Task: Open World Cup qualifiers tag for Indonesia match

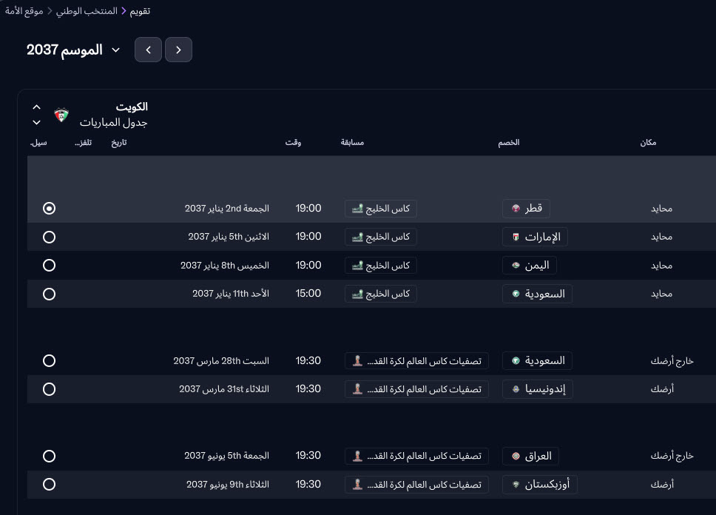Action: tap(416, 389)
